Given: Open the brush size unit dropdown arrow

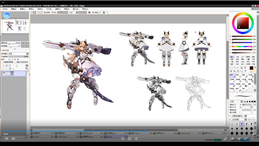Looking at the screenshot, I should [240, 105].
